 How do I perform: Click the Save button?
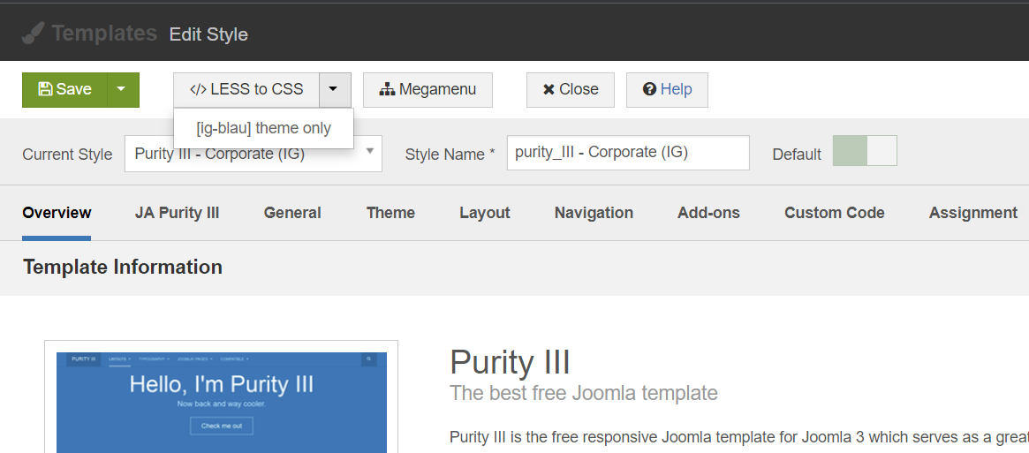coord(64,89)
